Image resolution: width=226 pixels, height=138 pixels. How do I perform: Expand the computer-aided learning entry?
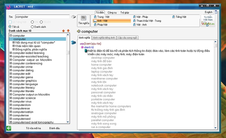[x=11, y=53]
